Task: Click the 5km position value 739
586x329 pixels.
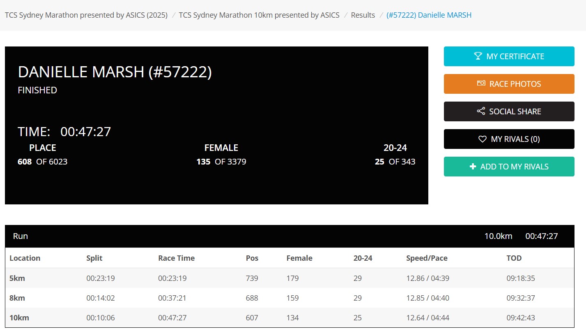Action: (252, 278)
